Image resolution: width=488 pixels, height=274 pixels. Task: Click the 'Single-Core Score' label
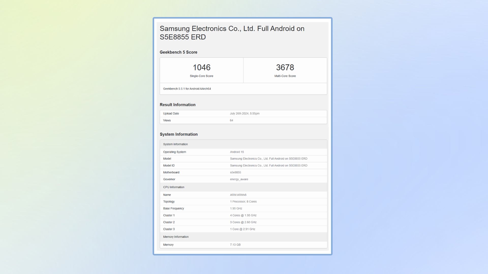point(202,76)
